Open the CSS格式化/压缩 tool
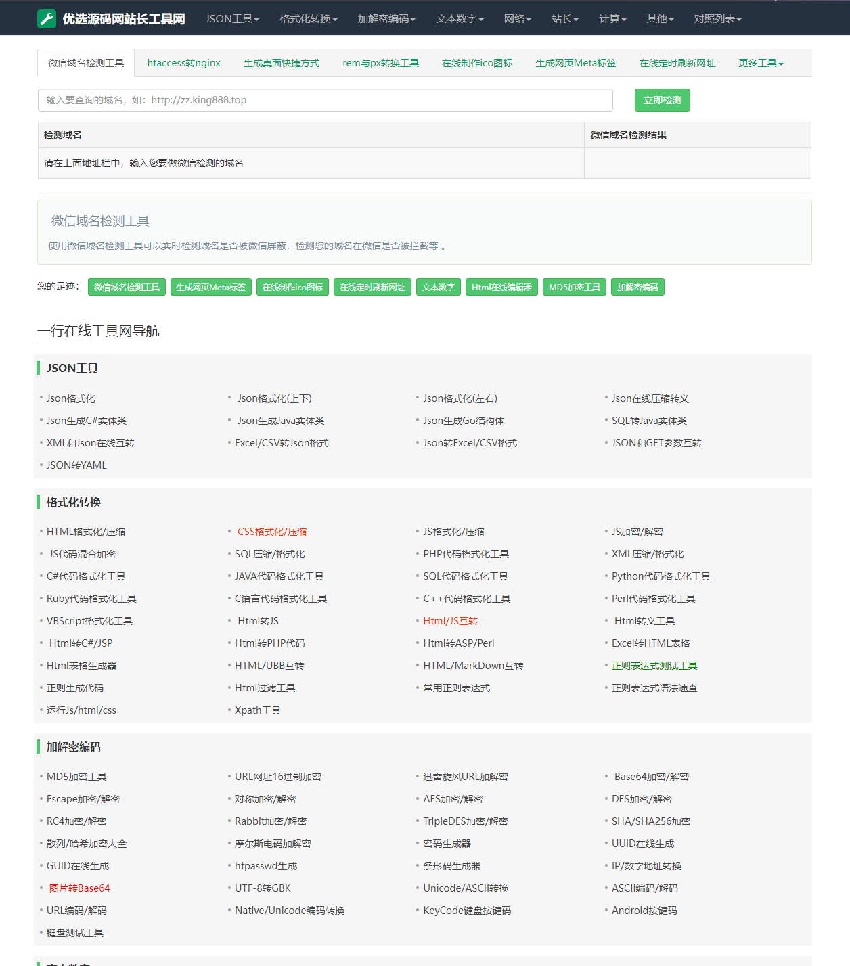Screen dimensions: 850x966 pyautogui.click(x=272, y=531)
